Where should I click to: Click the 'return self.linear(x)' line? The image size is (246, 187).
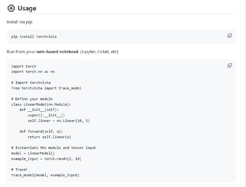pos(49,137)
